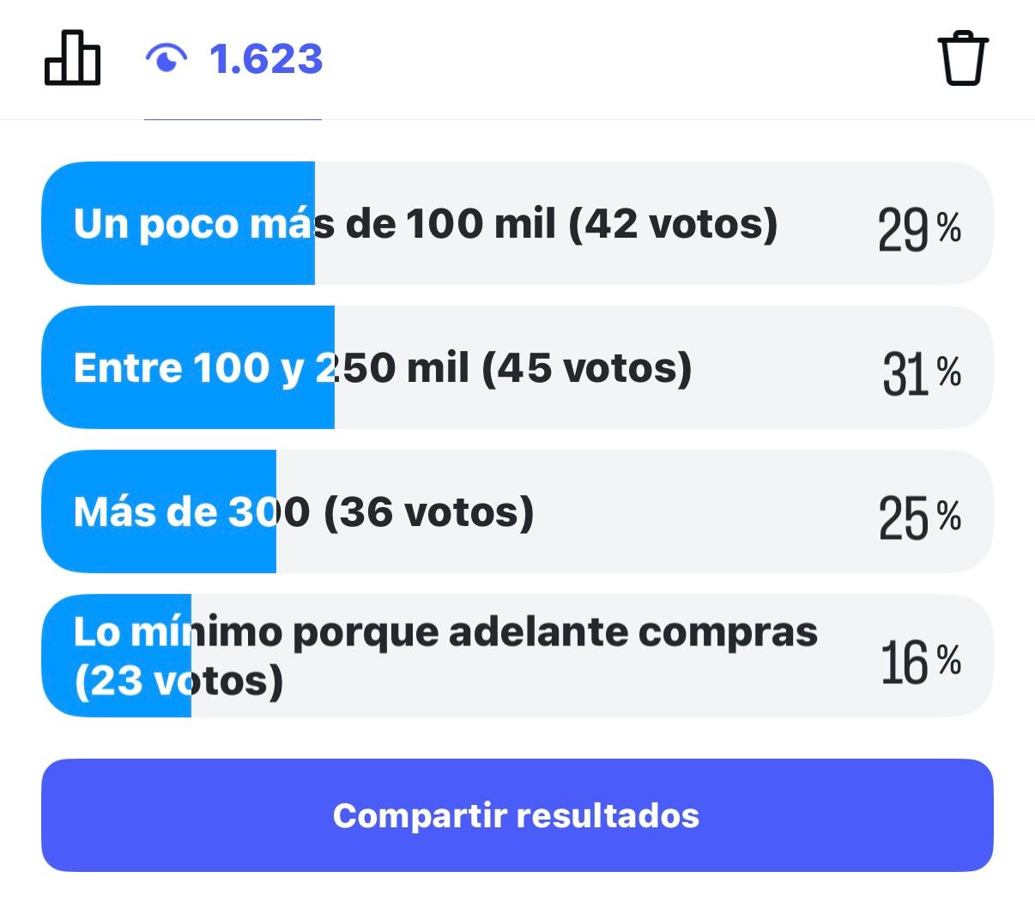
Task: Click the 16% result label
Action: pos(920,661)
